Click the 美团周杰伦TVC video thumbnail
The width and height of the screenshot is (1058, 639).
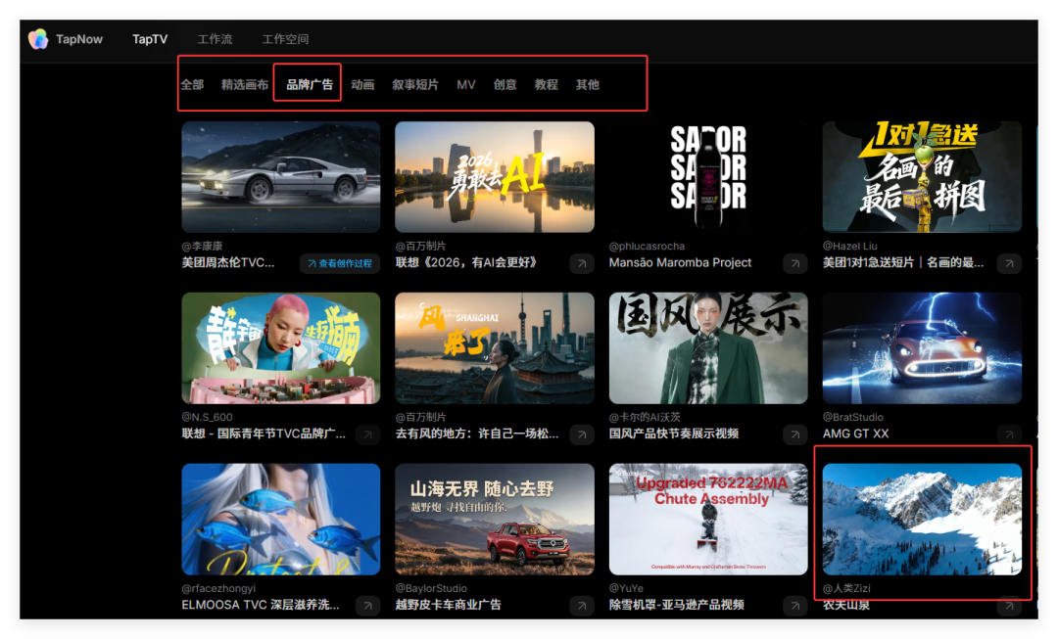[280, 176]
